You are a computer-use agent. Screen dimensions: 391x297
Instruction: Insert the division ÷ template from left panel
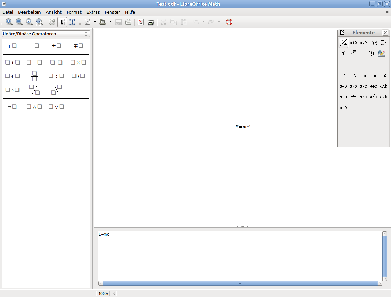[x=57, y=76]
